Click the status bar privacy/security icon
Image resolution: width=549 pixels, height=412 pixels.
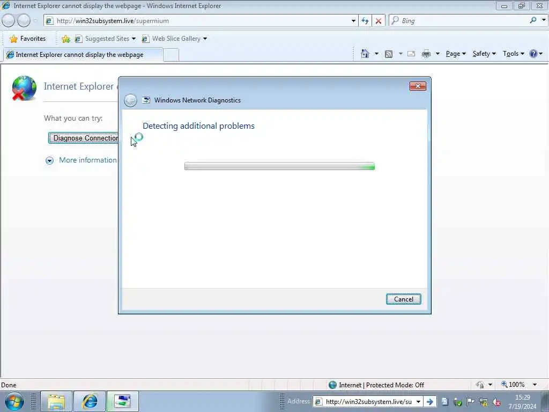(x=480, y=385)
